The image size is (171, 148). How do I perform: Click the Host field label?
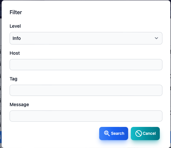click(15, 53)
